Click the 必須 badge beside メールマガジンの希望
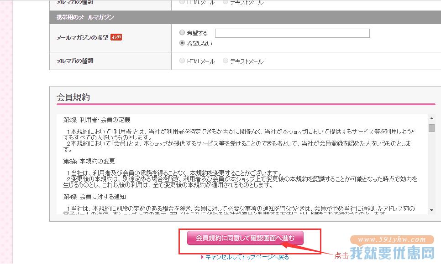The width and height of the screenshot is (441, 264). point(116,37)
